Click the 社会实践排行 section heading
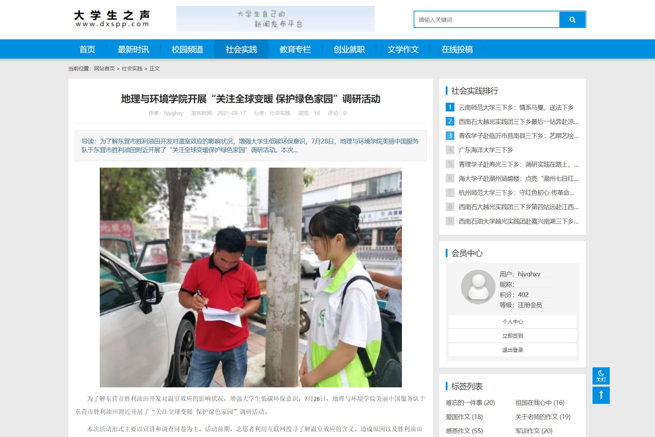 (474, 91)
